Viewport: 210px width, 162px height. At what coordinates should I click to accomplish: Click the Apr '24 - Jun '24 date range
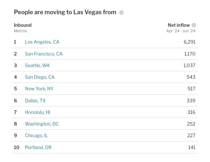point(181,31)
